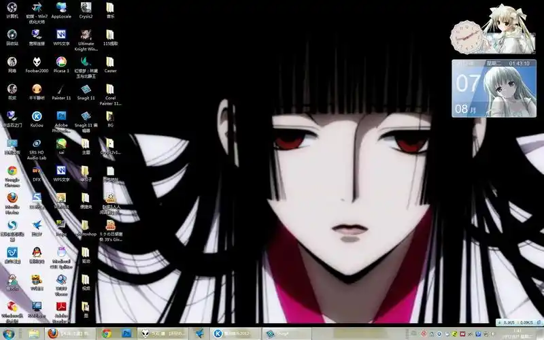Switch to the Snagit taskbar window
Image resolution: width=544 pixels, height=340 pixels.
[280, 333]
